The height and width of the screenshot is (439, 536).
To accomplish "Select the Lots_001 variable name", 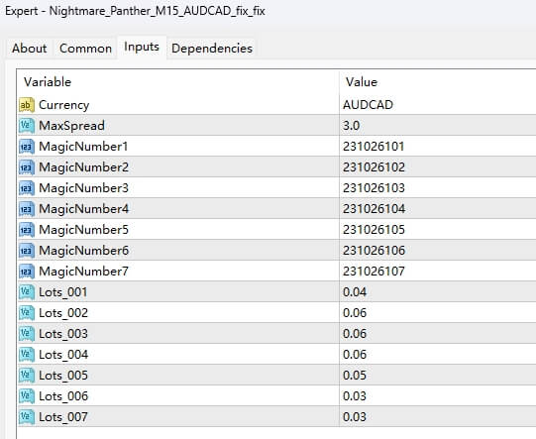I will 63,292.
